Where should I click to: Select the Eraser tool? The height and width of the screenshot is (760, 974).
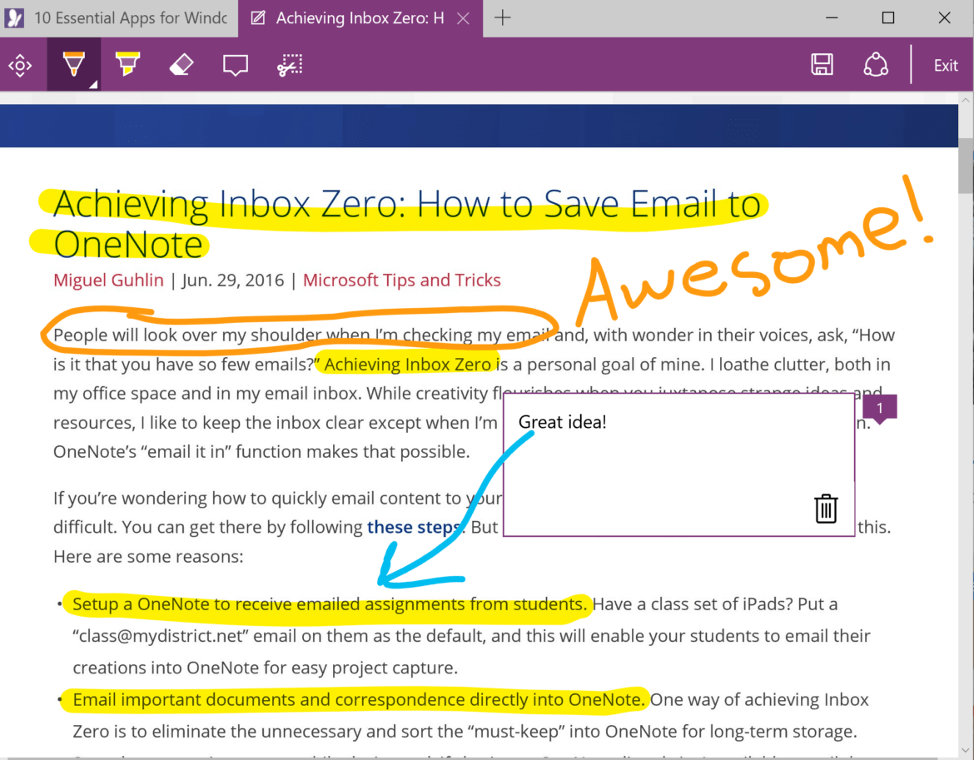(181, 65)
